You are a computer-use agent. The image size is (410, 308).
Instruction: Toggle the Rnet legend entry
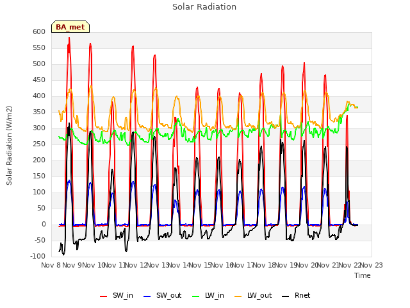click(x=296, y=295)
